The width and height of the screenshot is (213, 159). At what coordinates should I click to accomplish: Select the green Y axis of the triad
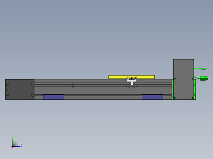pyautogui.click(x=13, y=142)
